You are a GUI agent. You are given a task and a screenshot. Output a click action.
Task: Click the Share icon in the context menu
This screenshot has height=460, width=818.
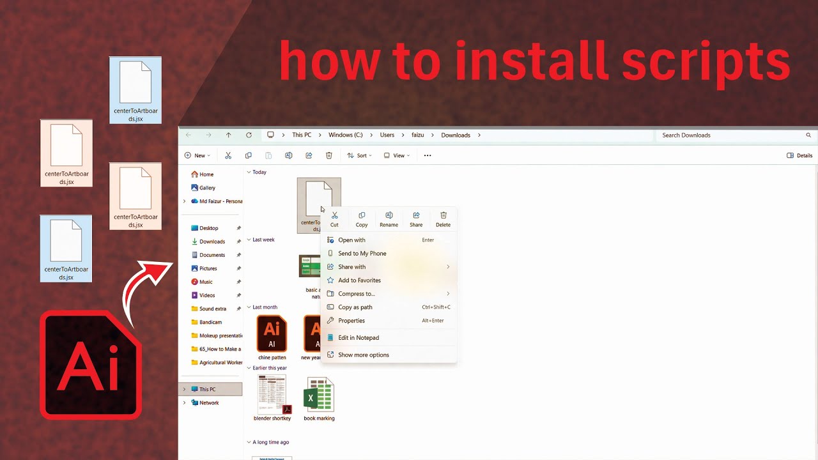point(416,215)
